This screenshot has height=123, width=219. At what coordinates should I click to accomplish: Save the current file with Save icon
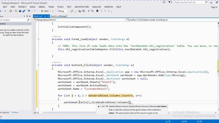20,11
